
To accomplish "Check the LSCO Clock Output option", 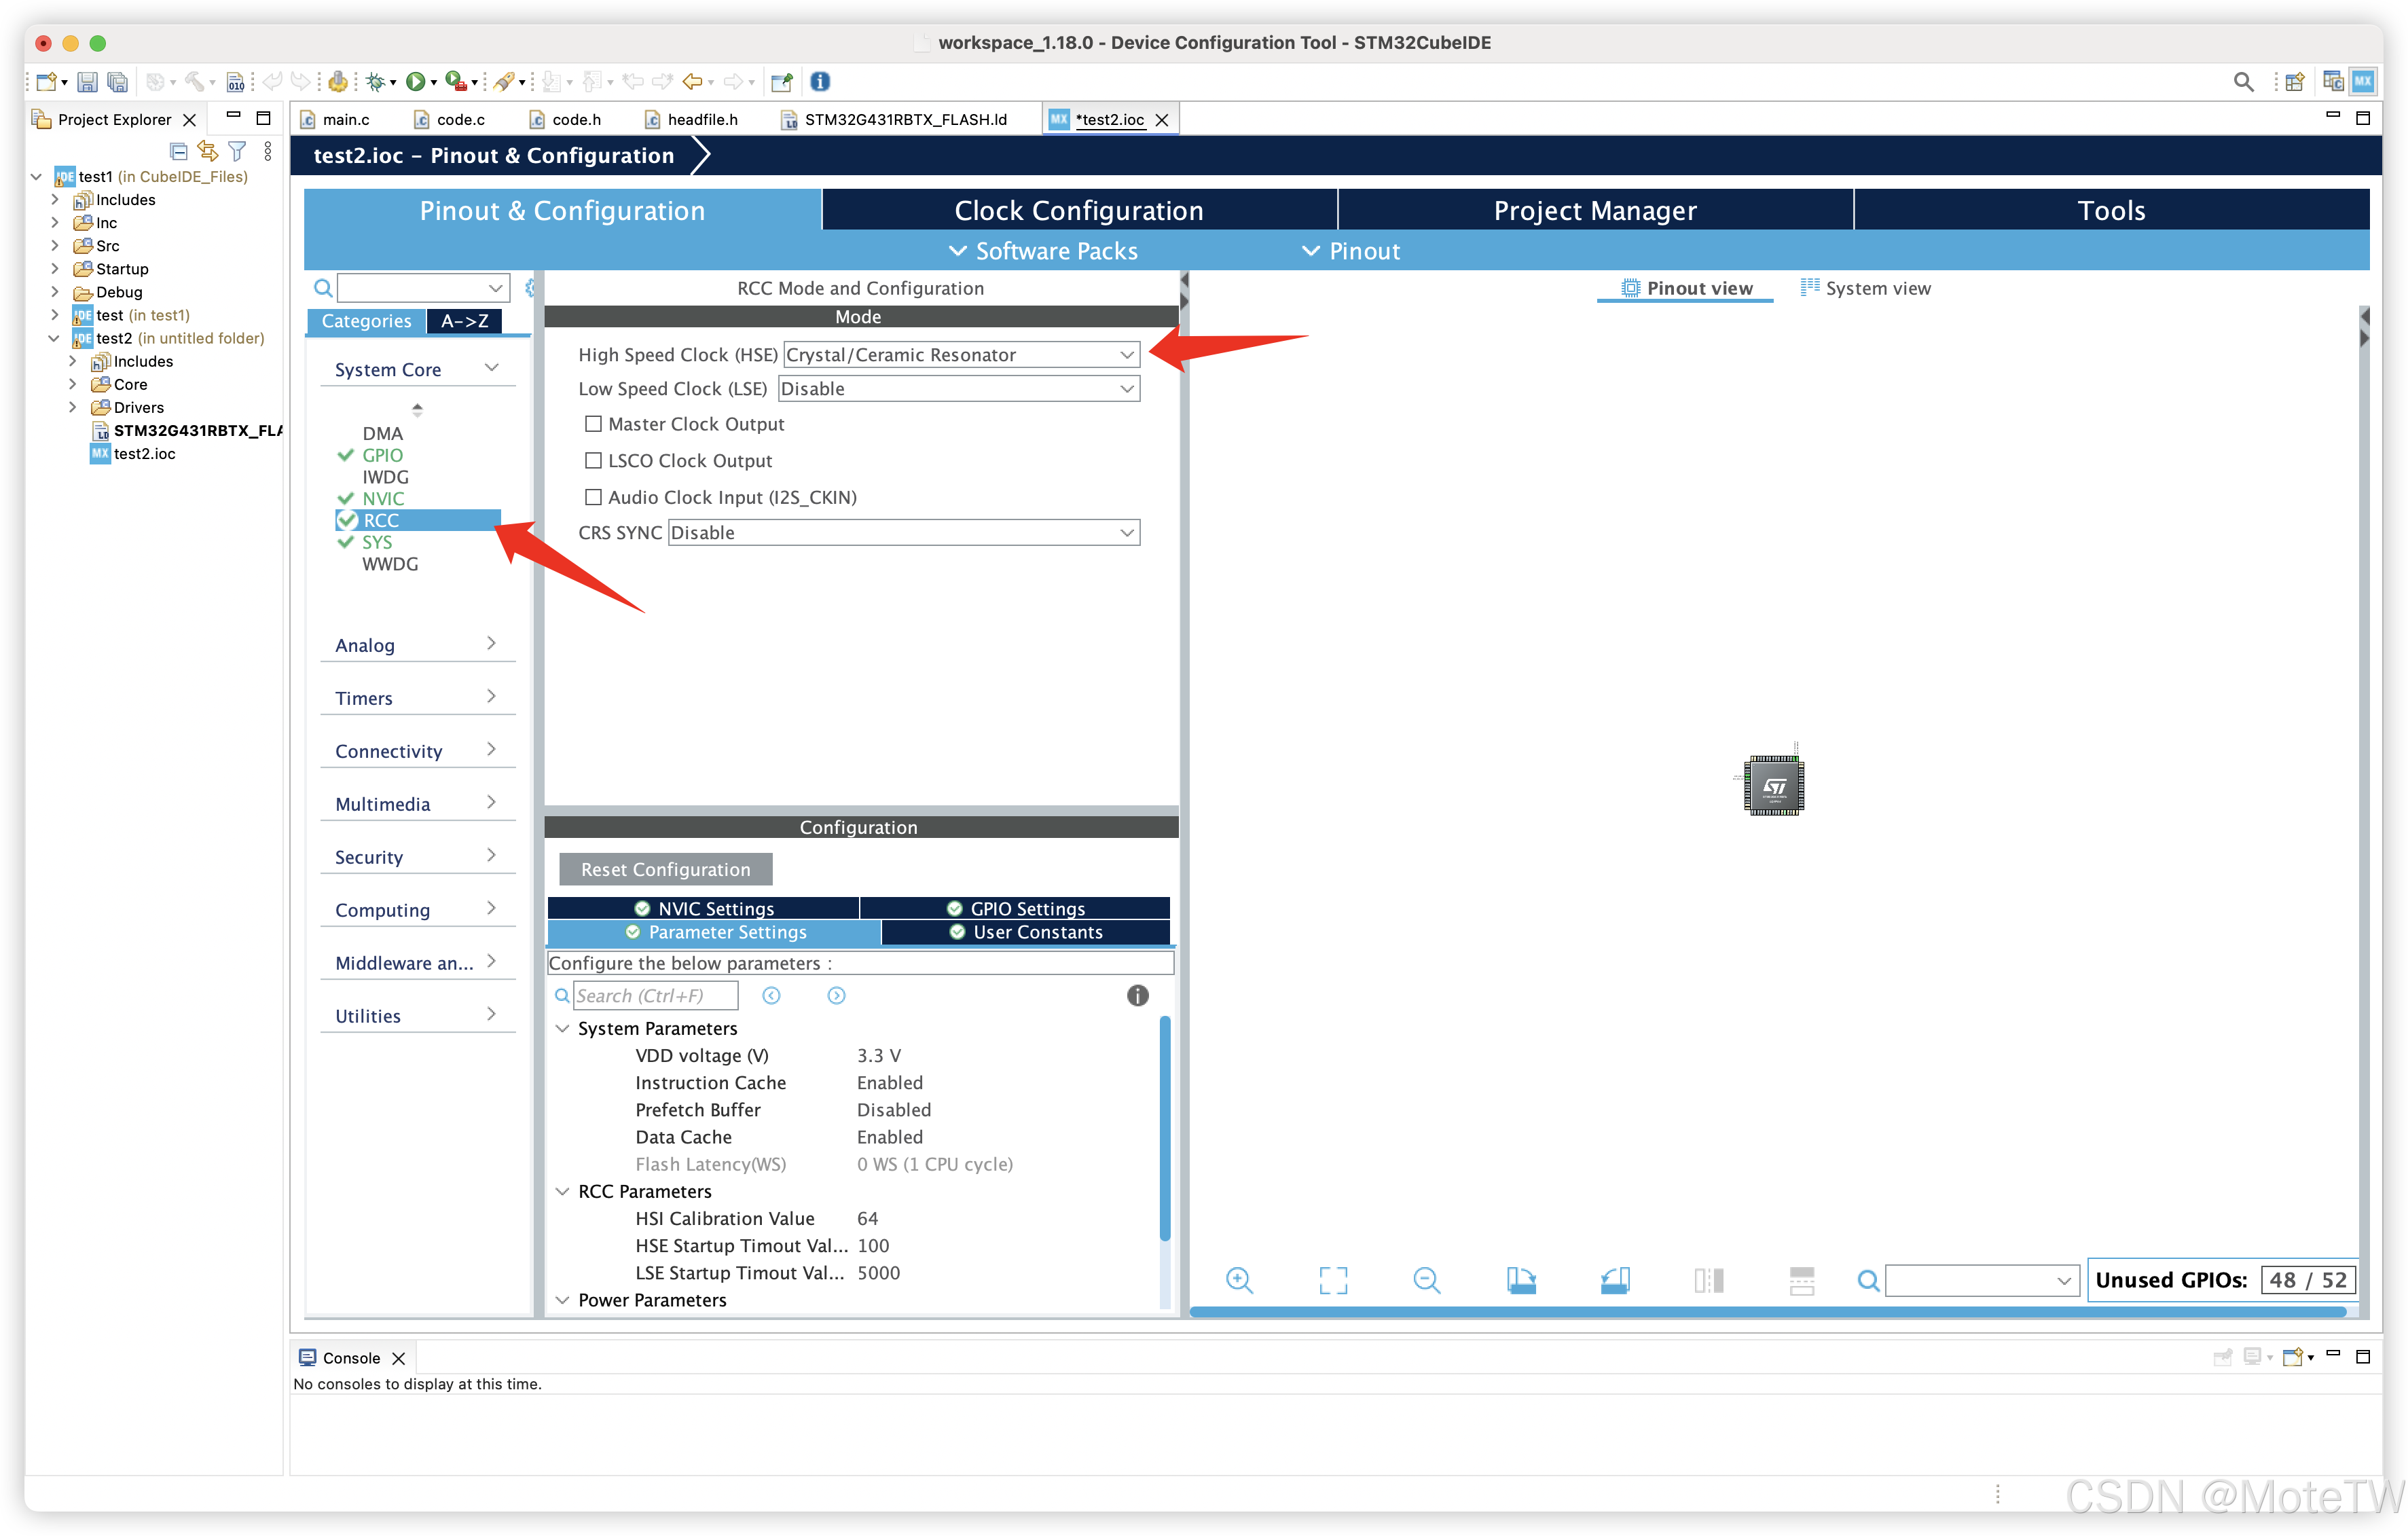I will pyautogui.click(x=593, y=461).
